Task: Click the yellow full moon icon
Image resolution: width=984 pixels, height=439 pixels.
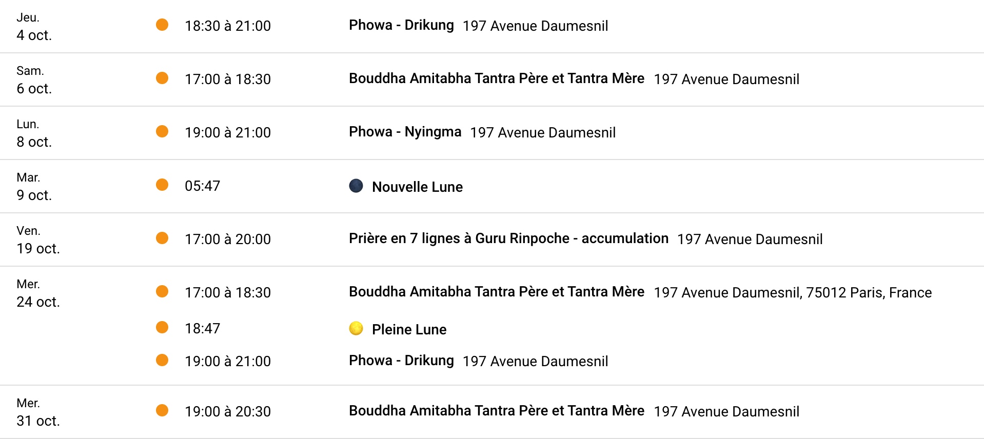Action: [356, 328]
